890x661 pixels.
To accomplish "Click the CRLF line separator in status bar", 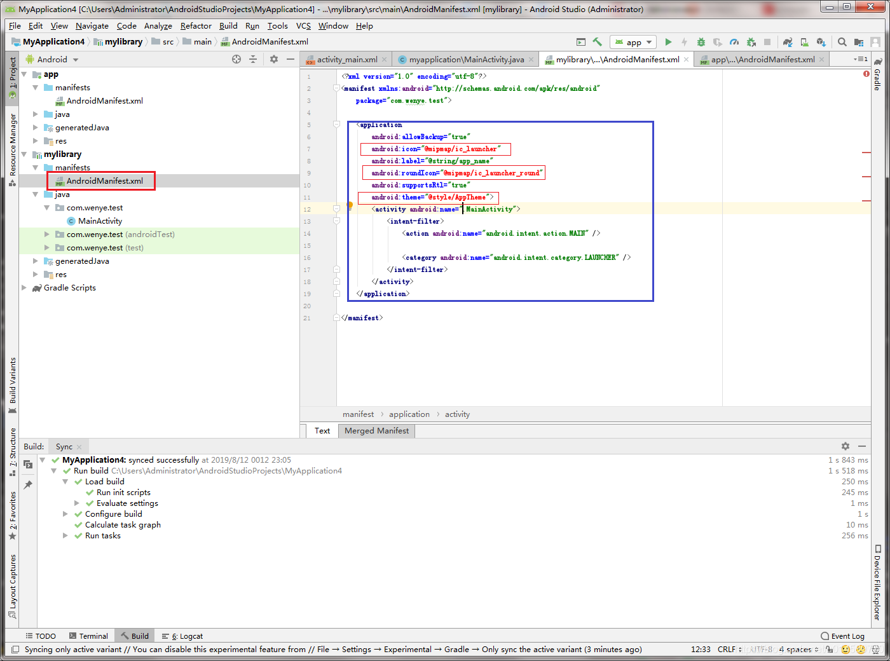I will [729, 650].
